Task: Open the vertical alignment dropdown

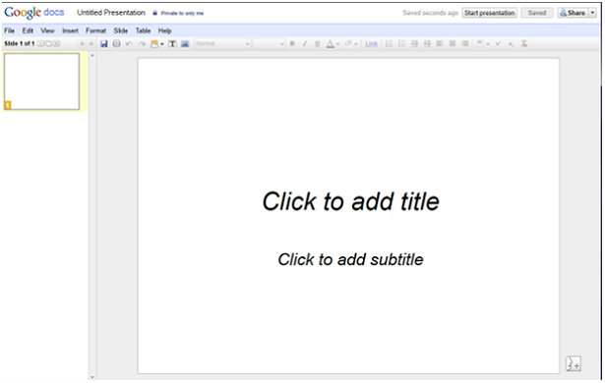Action: [x=483, y=44]
